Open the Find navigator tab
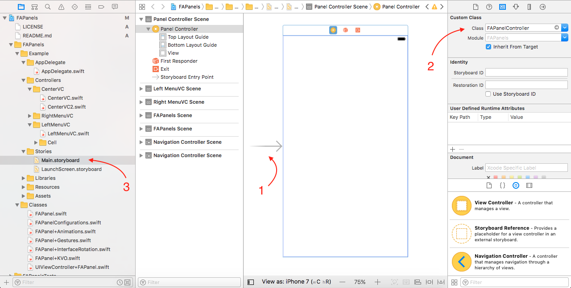Viewport: 571px width, 288px height. click(48, 7)
